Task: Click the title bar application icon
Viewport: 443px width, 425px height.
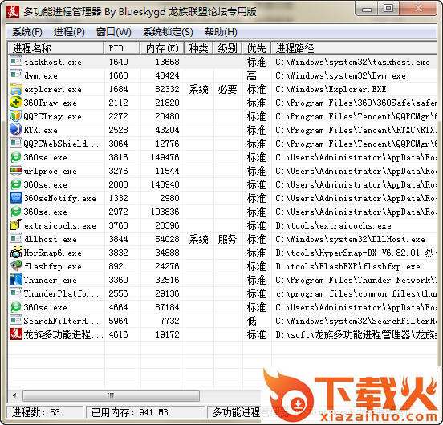Action: point(13,12)
